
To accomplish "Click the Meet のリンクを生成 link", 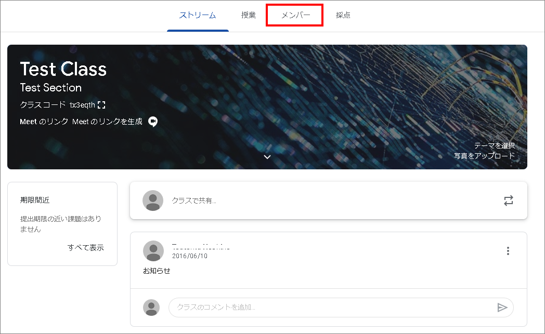I will (x=107, y=122).
